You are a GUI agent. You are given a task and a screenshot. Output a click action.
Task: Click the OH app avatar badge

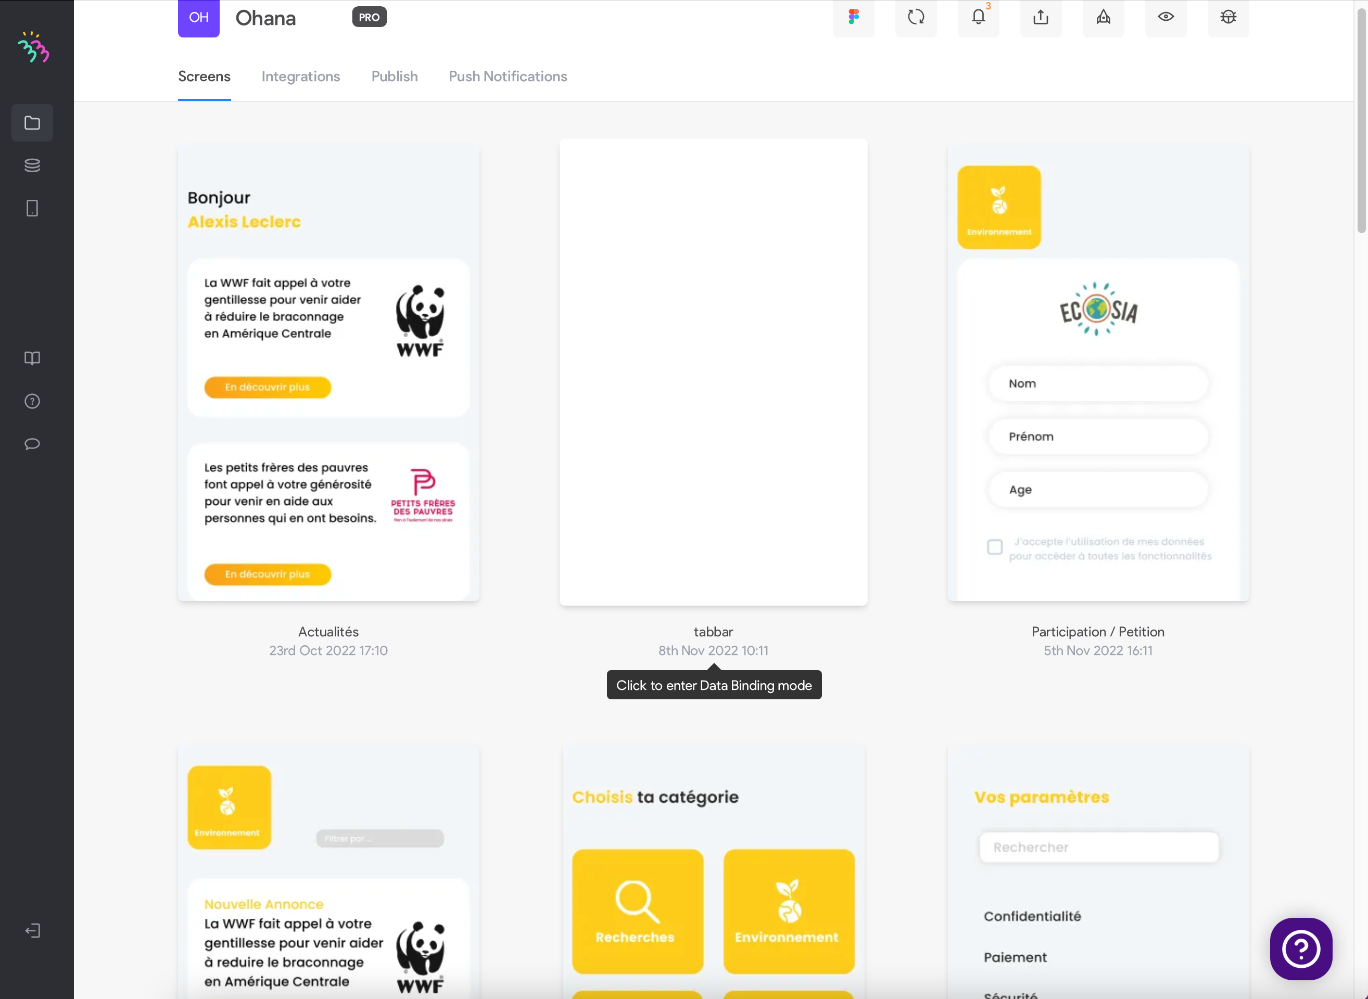[x=198, y=18]
